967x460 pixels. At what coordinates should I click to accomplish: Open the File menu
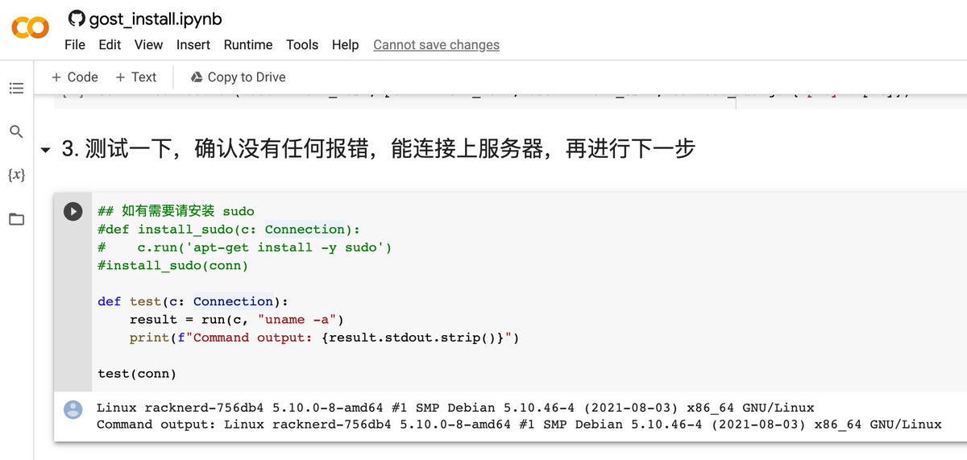(x=75, y=45)
